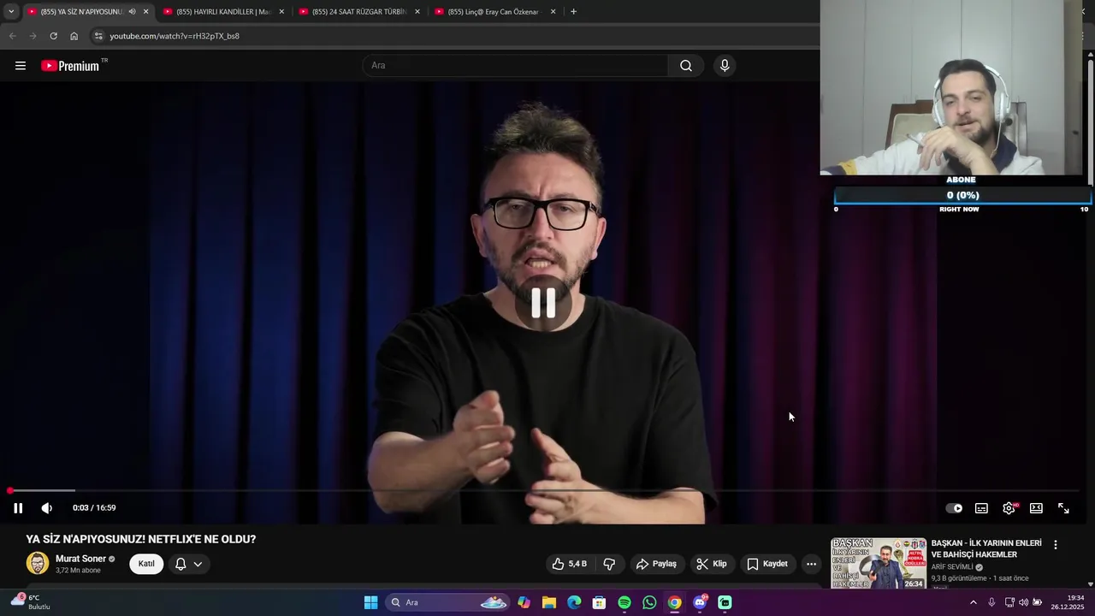1095x616 pixels.
Task: Show hidden system tray icons
Action: point(973,602)
